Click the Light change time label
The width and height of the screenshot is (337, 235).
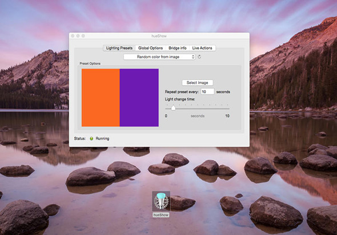tap(180, 99)
